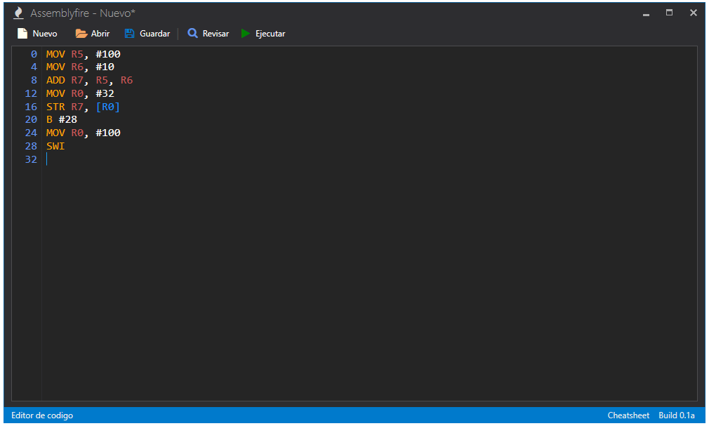This screenshot has height=426, width=709.
Task: Minimize the Assemblyfire window
Action: 646,13
